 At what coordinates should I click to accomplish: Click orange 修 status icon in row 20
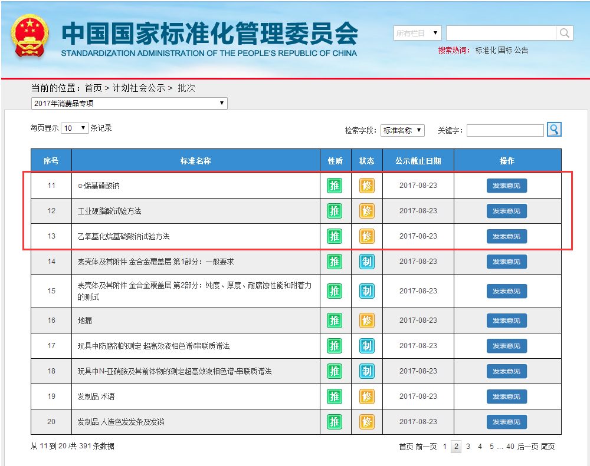click(367, 422)
